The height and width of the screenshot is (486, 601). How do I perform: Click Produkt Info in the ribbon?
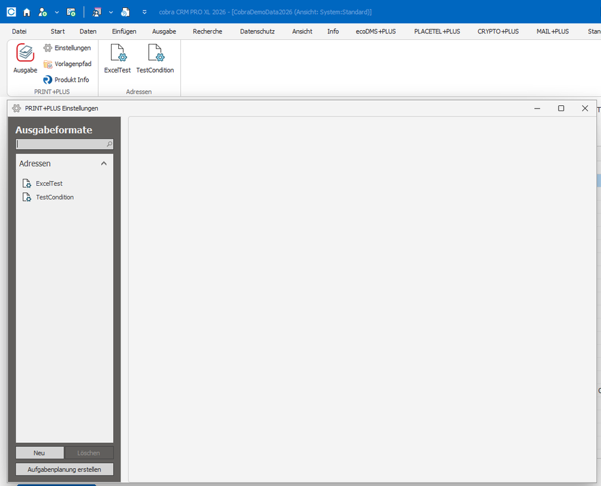point(66,79)
